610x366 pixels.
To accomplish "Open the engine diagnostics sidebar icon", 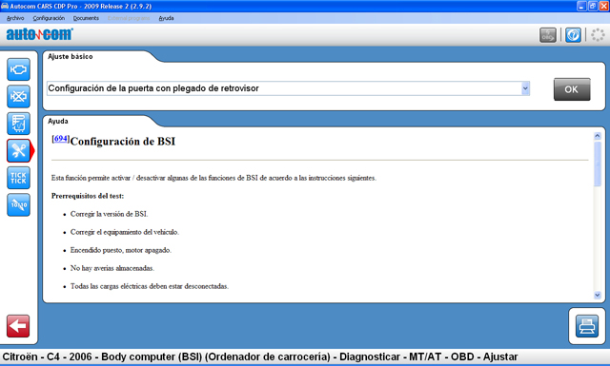I will click(x=18, y=69).
